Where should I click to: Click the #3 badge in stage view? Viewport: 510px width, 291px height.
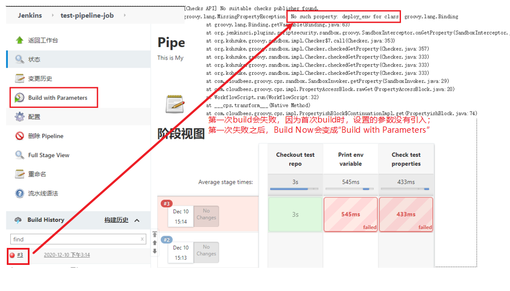(166, 204)
